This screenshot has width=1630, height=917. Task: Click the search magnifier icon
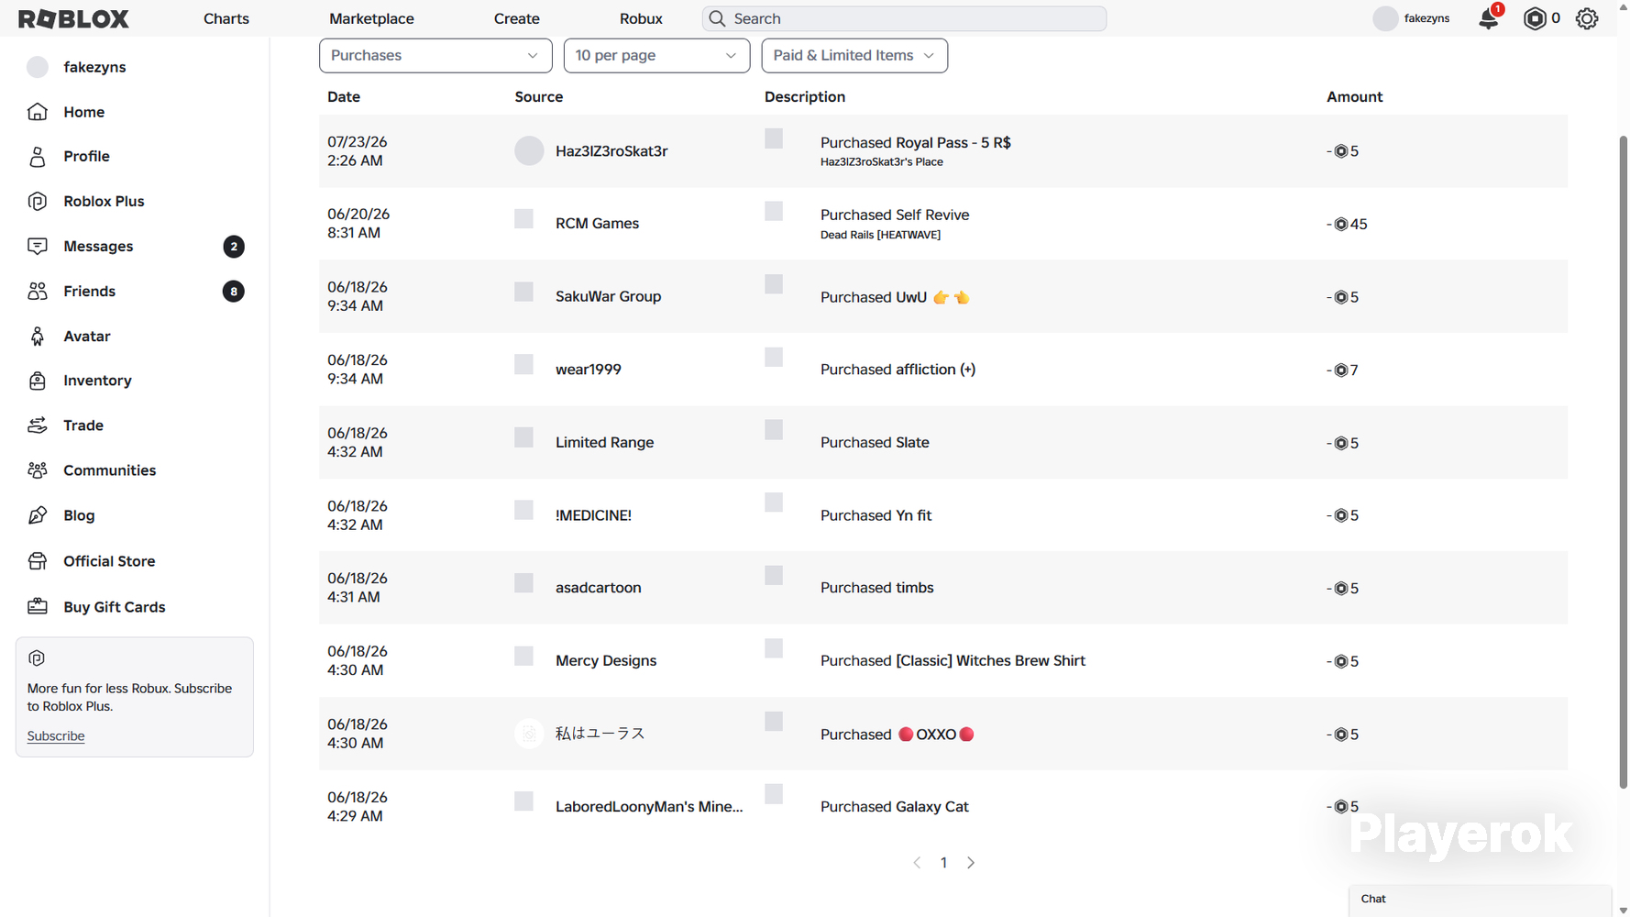tap(717, 18)
